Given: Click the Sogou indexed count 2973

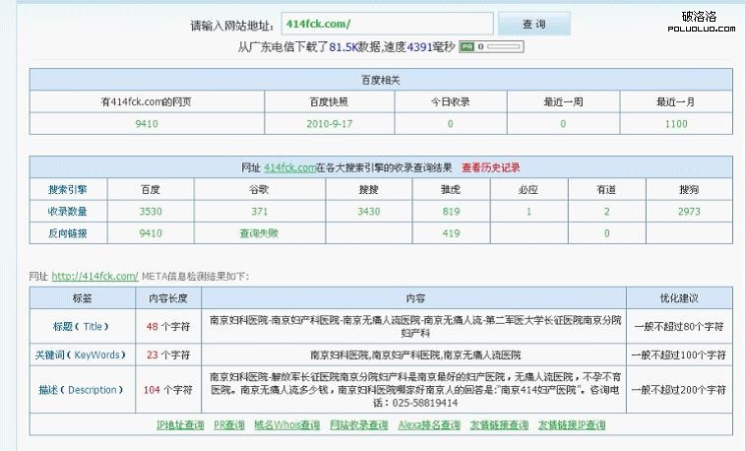Looking at the screenshot, I should coord(689,212).
